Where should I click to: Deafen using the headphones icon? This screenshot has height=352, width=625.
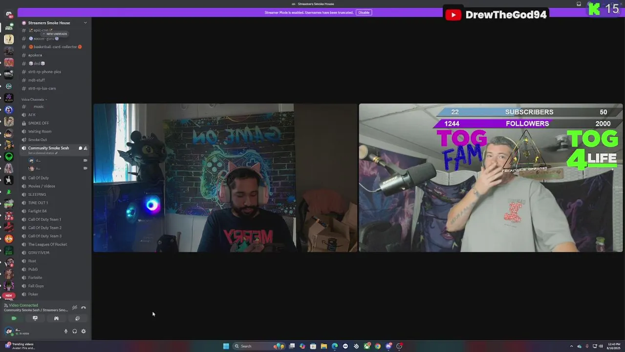click(75, 331)
